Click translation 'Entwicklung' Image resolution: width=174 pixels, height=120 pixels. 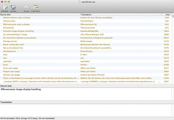pyautogui.click(x=86, y=51)
